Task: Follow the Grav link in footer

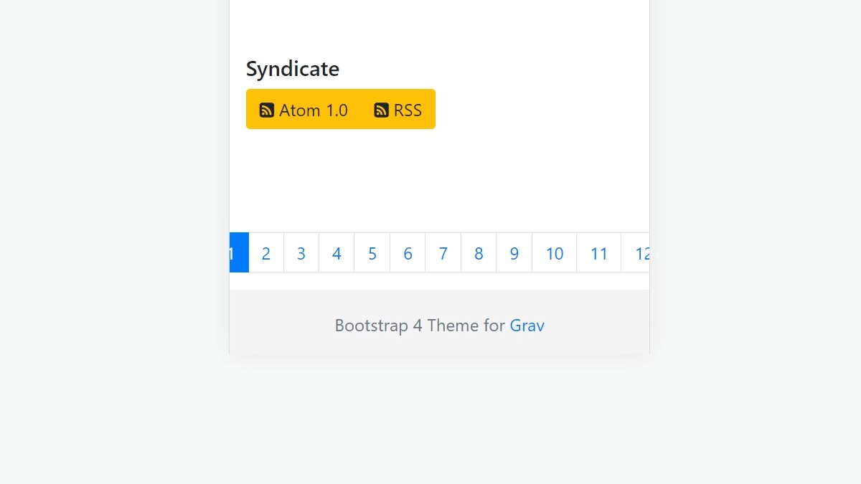Action: (x=527, y=326)
